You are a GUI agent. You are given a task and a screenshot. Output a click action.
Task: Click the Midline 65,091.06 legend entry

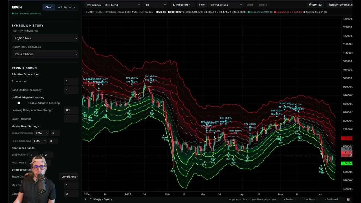click(315, 12)
